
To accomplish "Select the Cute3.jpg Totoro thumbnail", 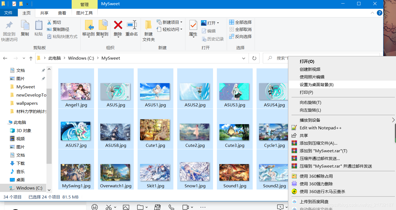I will (x=234, y=132).
